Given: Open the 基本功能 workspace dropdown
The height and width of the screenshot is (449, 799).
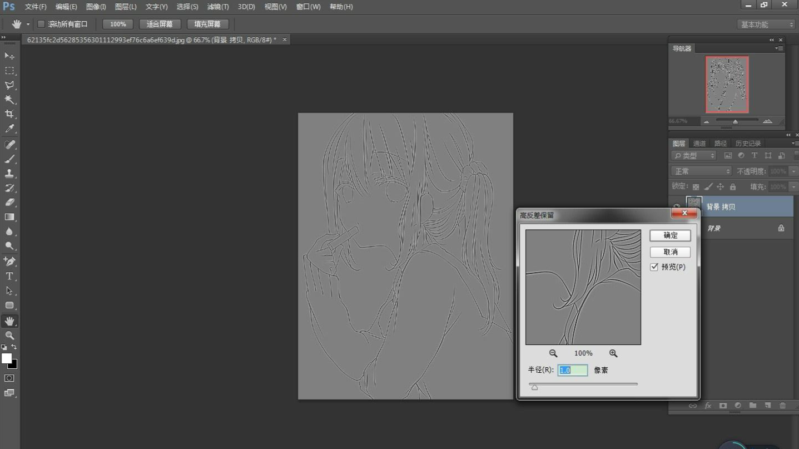Looking at the screenshot, I should pos(766,24).
